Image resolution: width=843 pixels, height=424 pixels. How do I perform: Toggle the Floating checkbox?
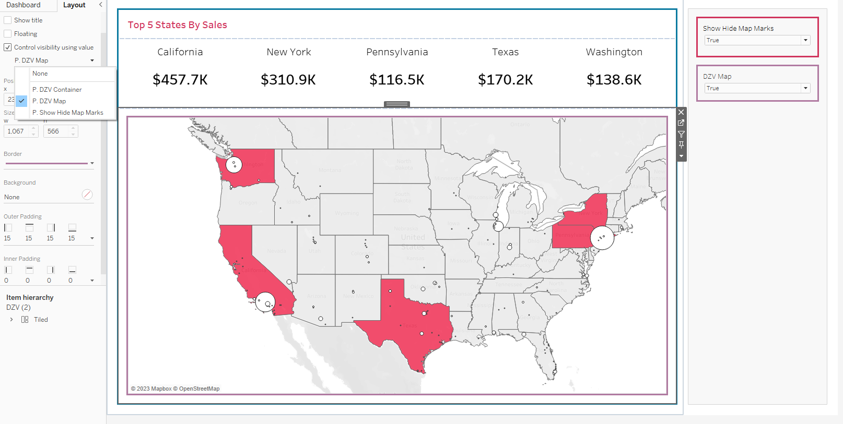pos(8,34)
